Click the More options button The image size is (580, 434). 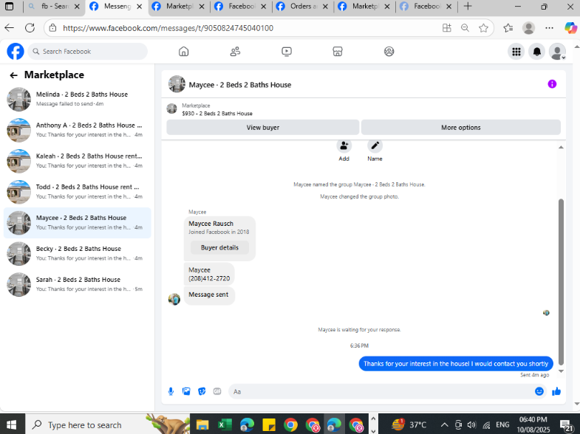point(460,128)
